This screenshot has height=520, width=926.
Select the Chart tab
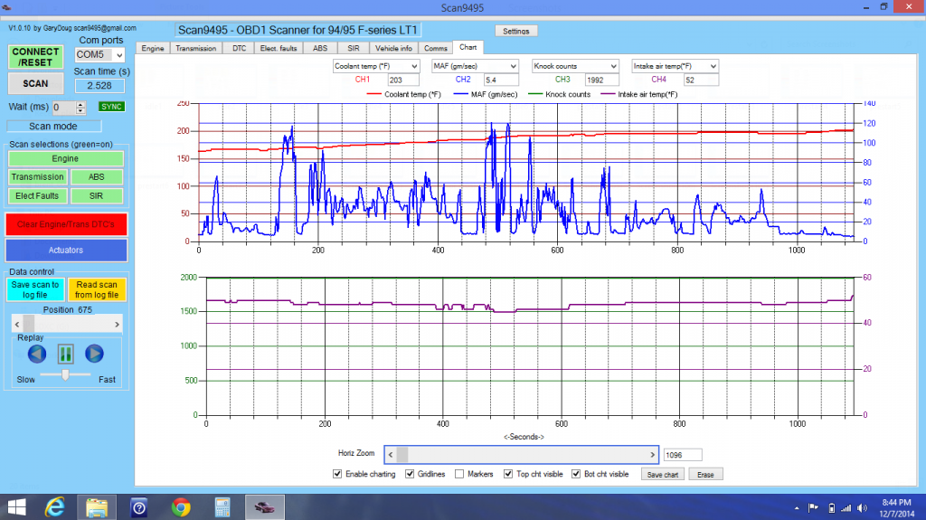pos(468,47)
